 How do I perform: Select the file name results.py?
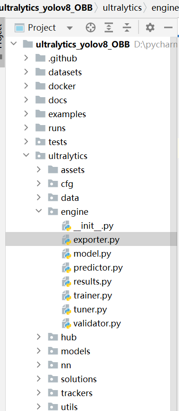(x=93, y=282)
